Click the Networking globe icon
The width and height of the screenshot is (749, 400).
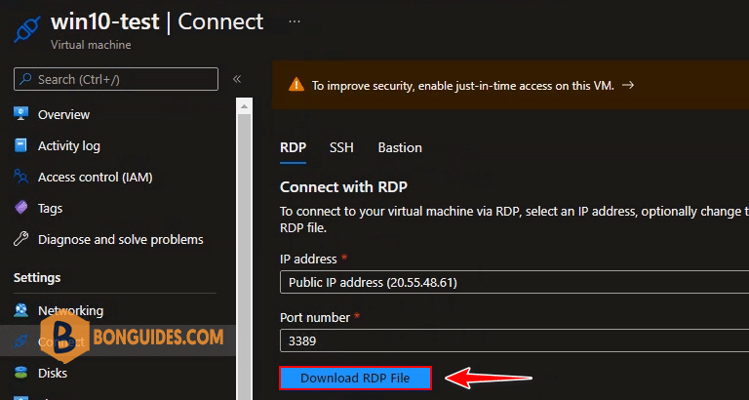pos(21,310)
